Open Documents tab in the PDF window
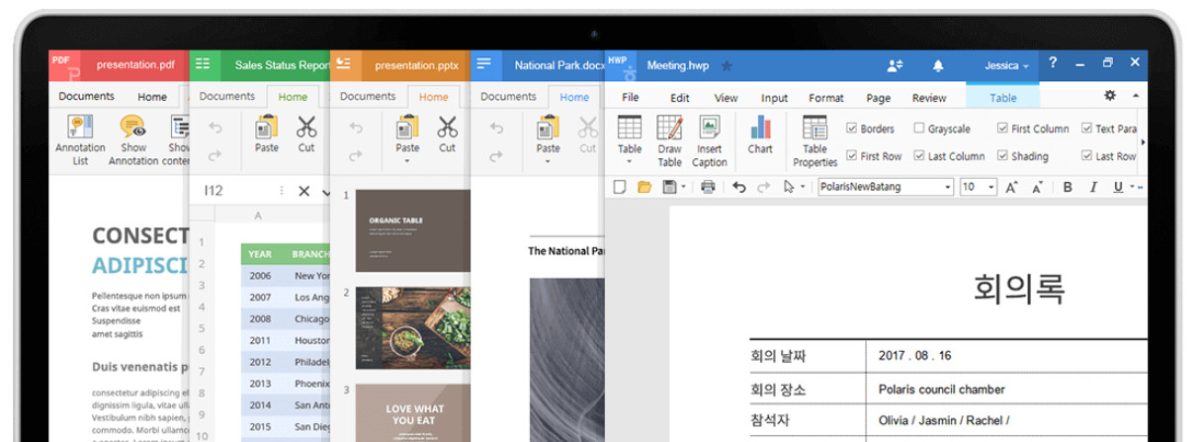The image size is (1202, 442). (86, 97)
